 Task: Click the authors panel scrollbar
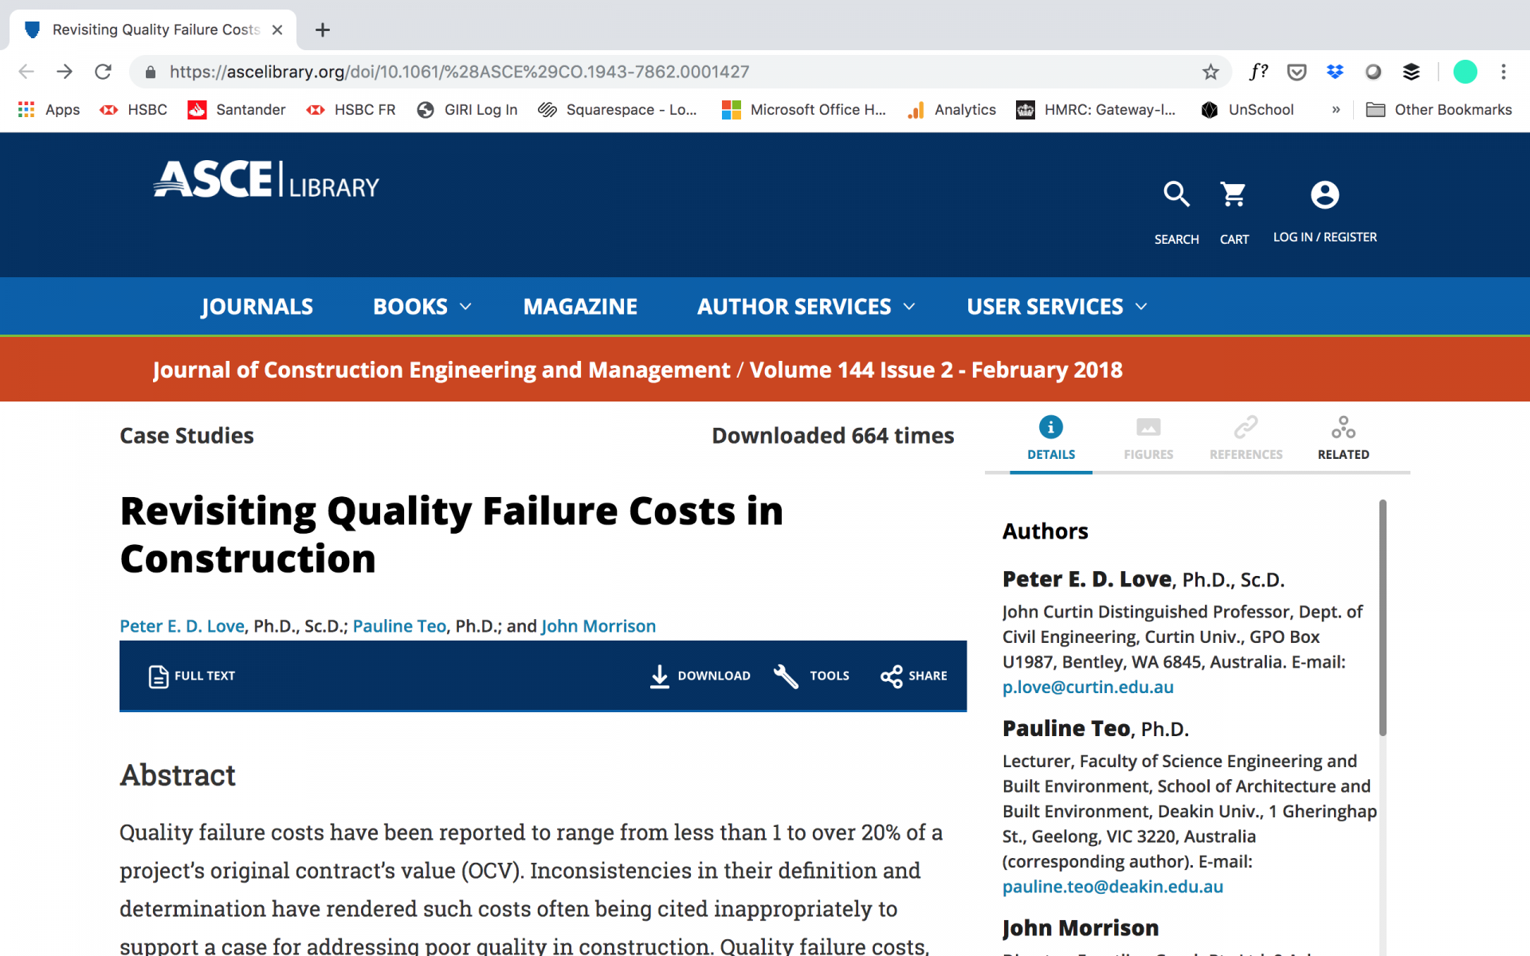point(1383,617)
